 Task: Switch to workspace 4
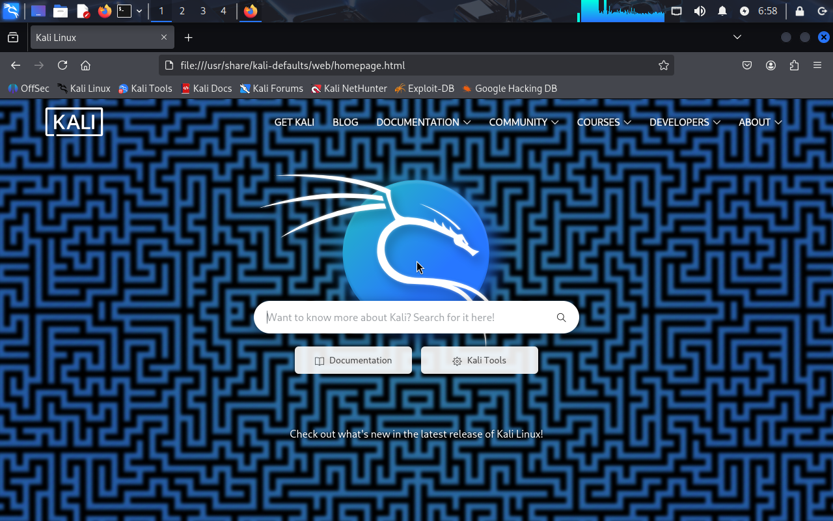click(x=223, y=11)
